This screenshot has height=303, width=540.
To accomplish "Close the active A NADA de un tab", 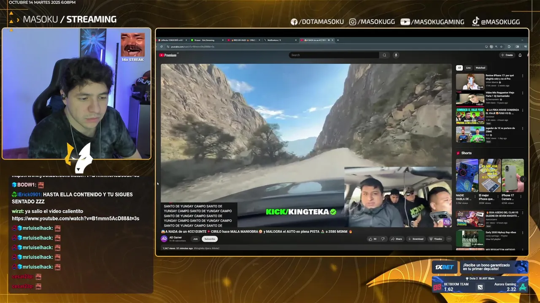I will pyautogui.click(x=332, y=40).
